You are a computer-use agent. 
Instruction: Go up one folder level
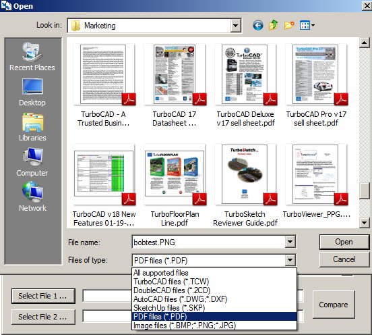click(x=274, y=25)
